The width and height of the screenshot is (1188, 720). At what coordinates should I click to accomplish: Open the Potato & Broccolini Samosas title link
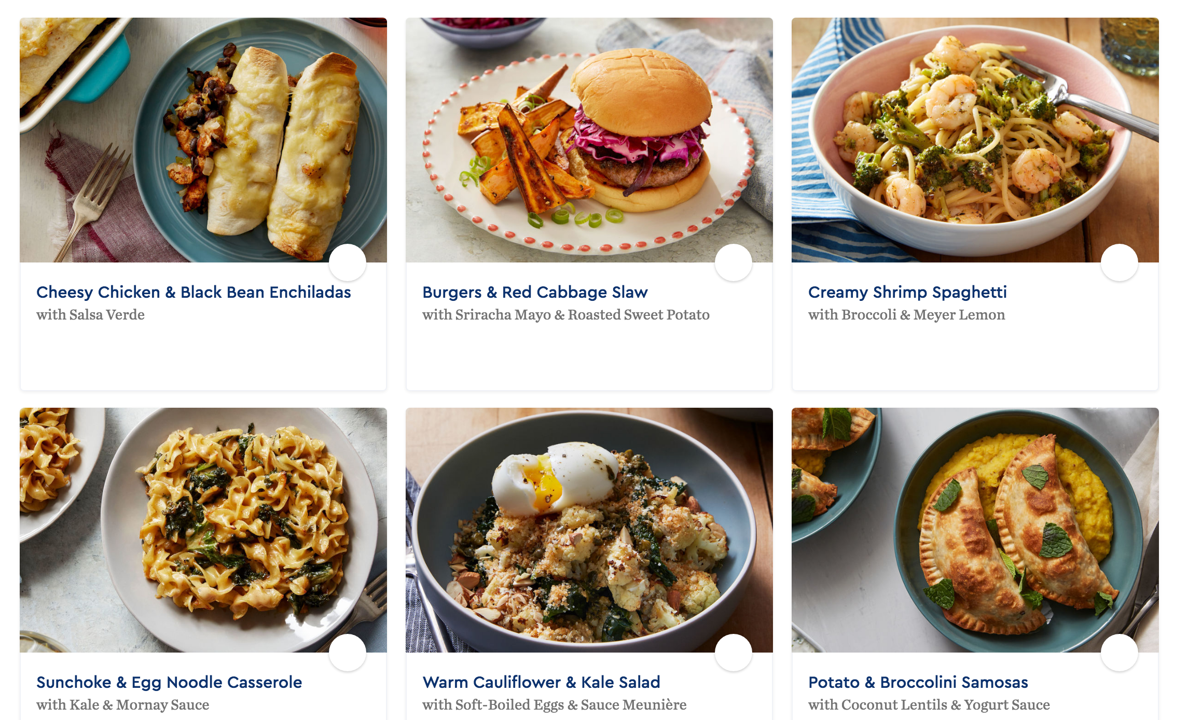918,683
